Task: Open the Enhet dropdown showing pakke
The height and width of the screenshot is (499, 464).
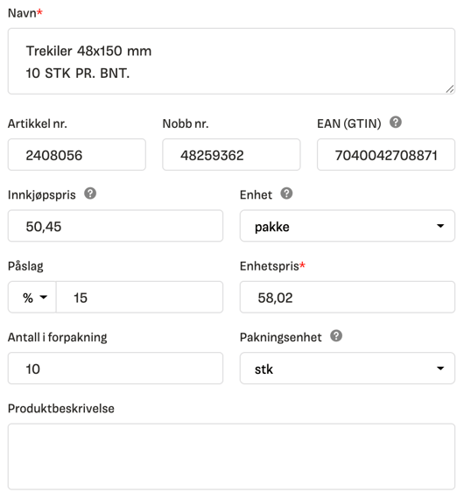Action: pos(348,226)
